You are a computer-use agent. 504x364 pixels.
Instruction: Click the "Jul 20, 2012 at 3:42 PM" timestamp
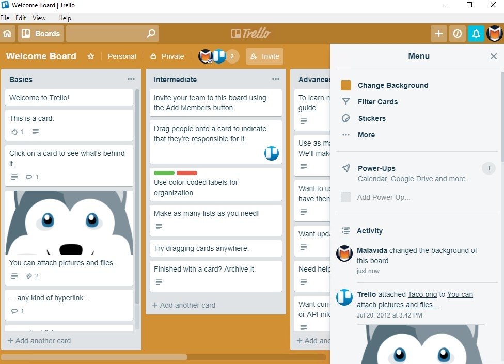pyautogui.click(x=389, y=315)
